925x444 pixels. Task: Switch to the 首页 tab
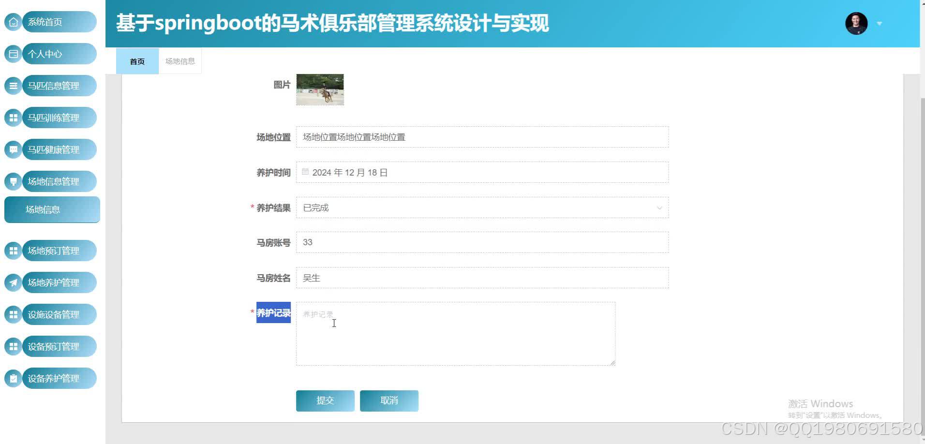pyautogui.click(x=137, y=61)
